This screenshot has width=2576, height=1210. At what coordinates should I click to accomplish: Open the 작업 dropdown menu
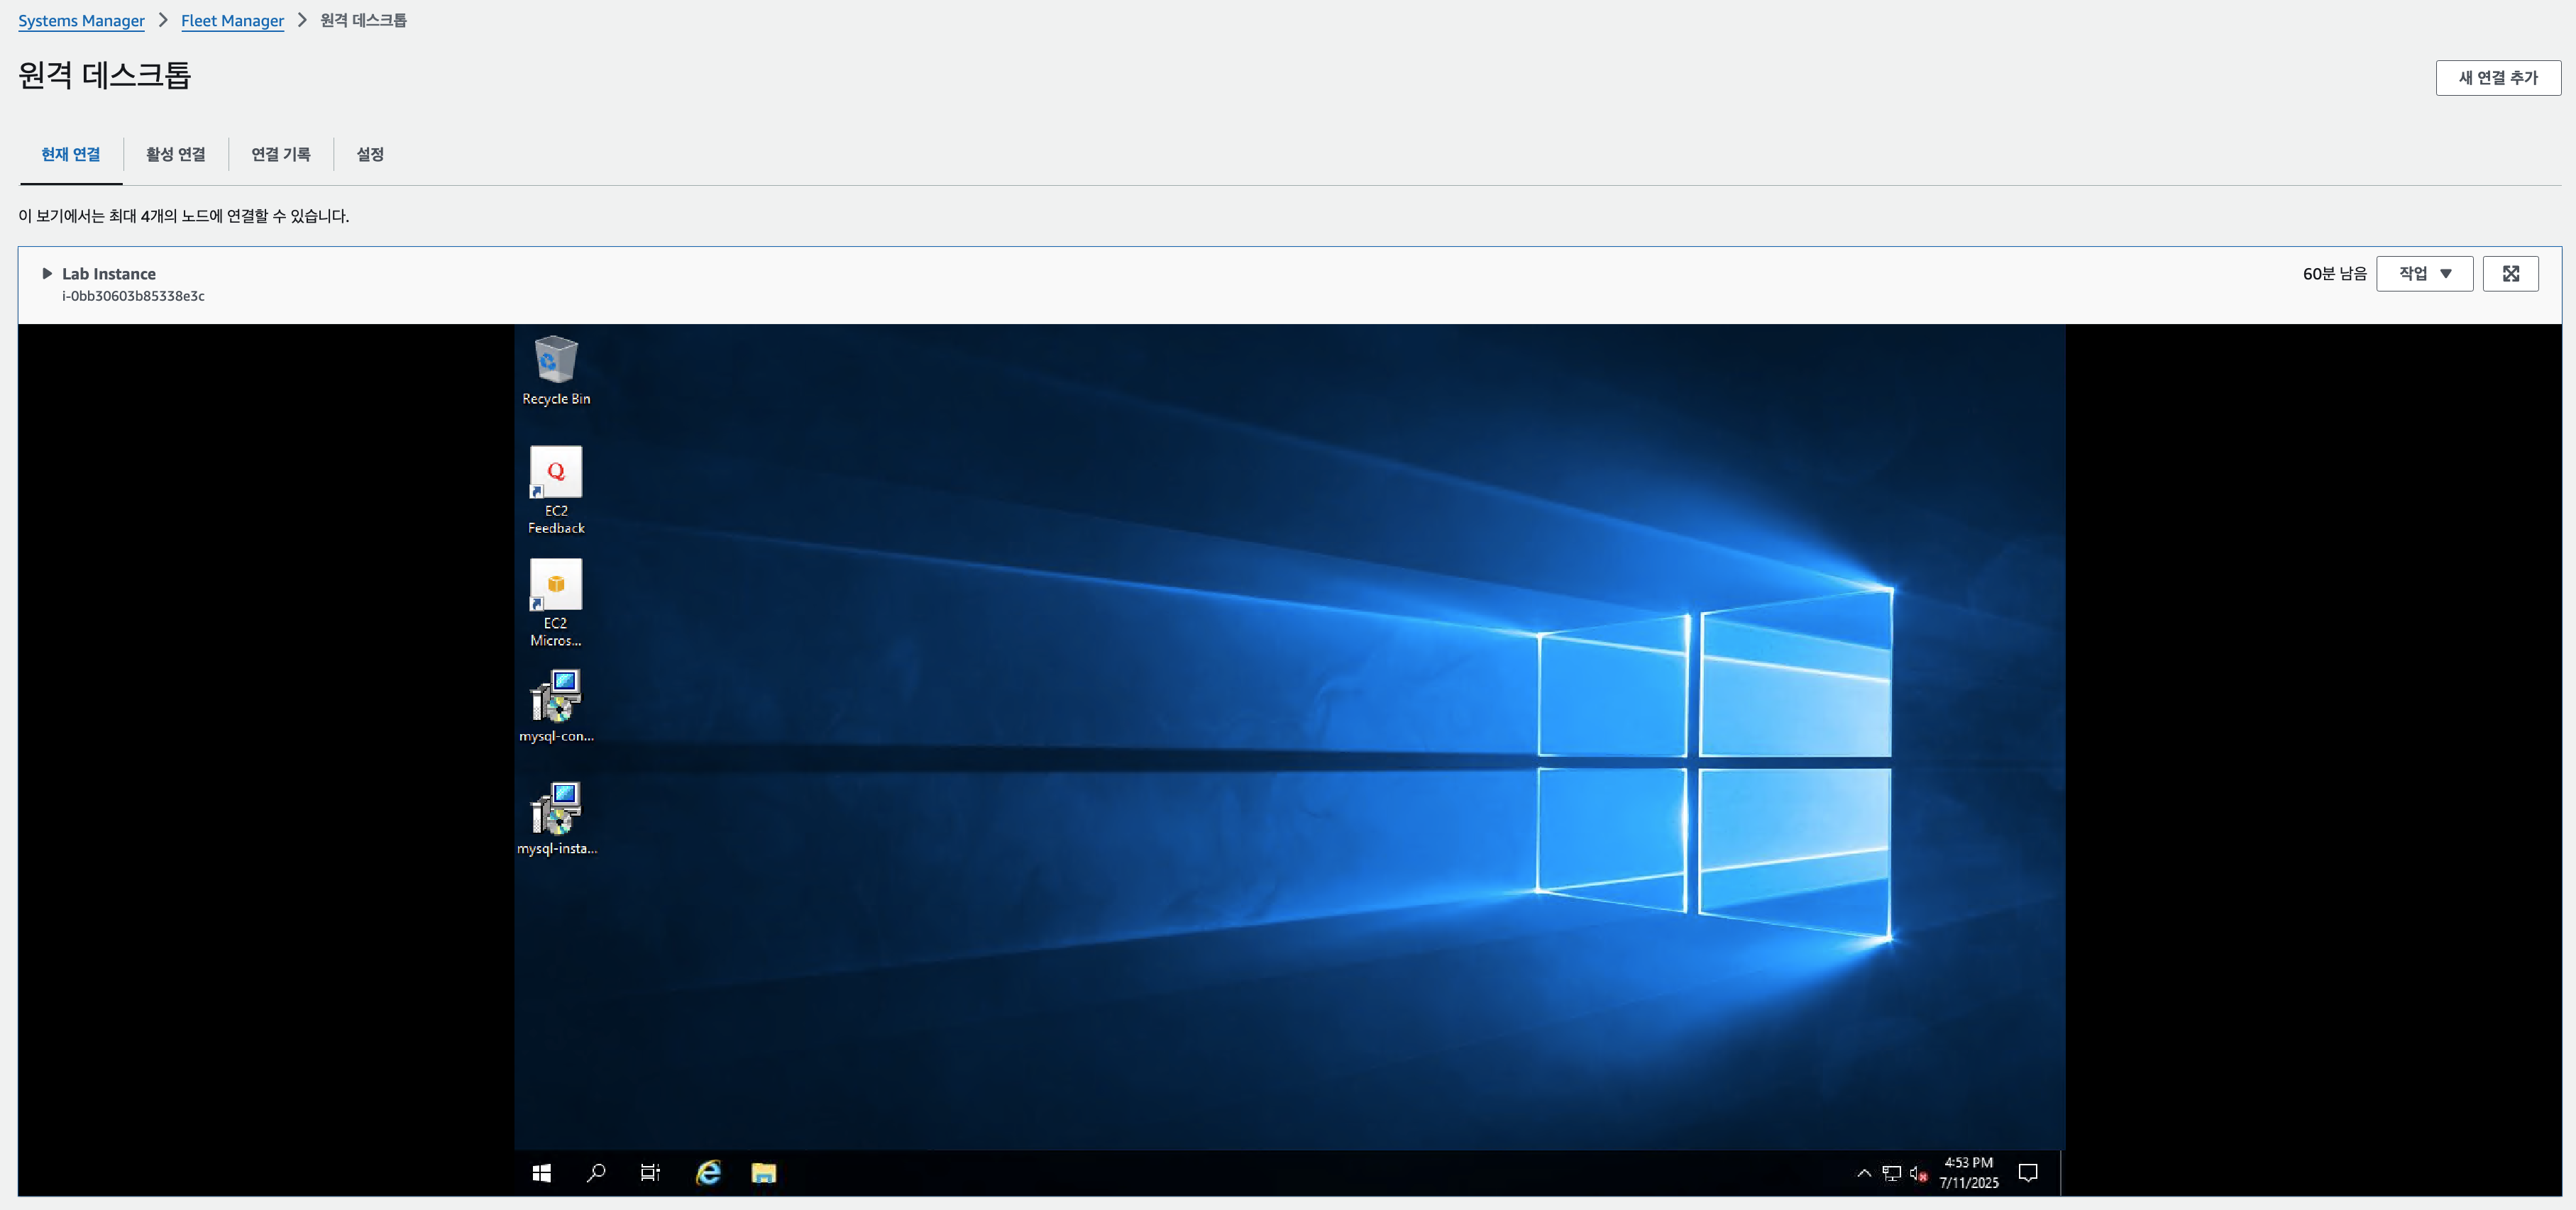click(2424, 274)
